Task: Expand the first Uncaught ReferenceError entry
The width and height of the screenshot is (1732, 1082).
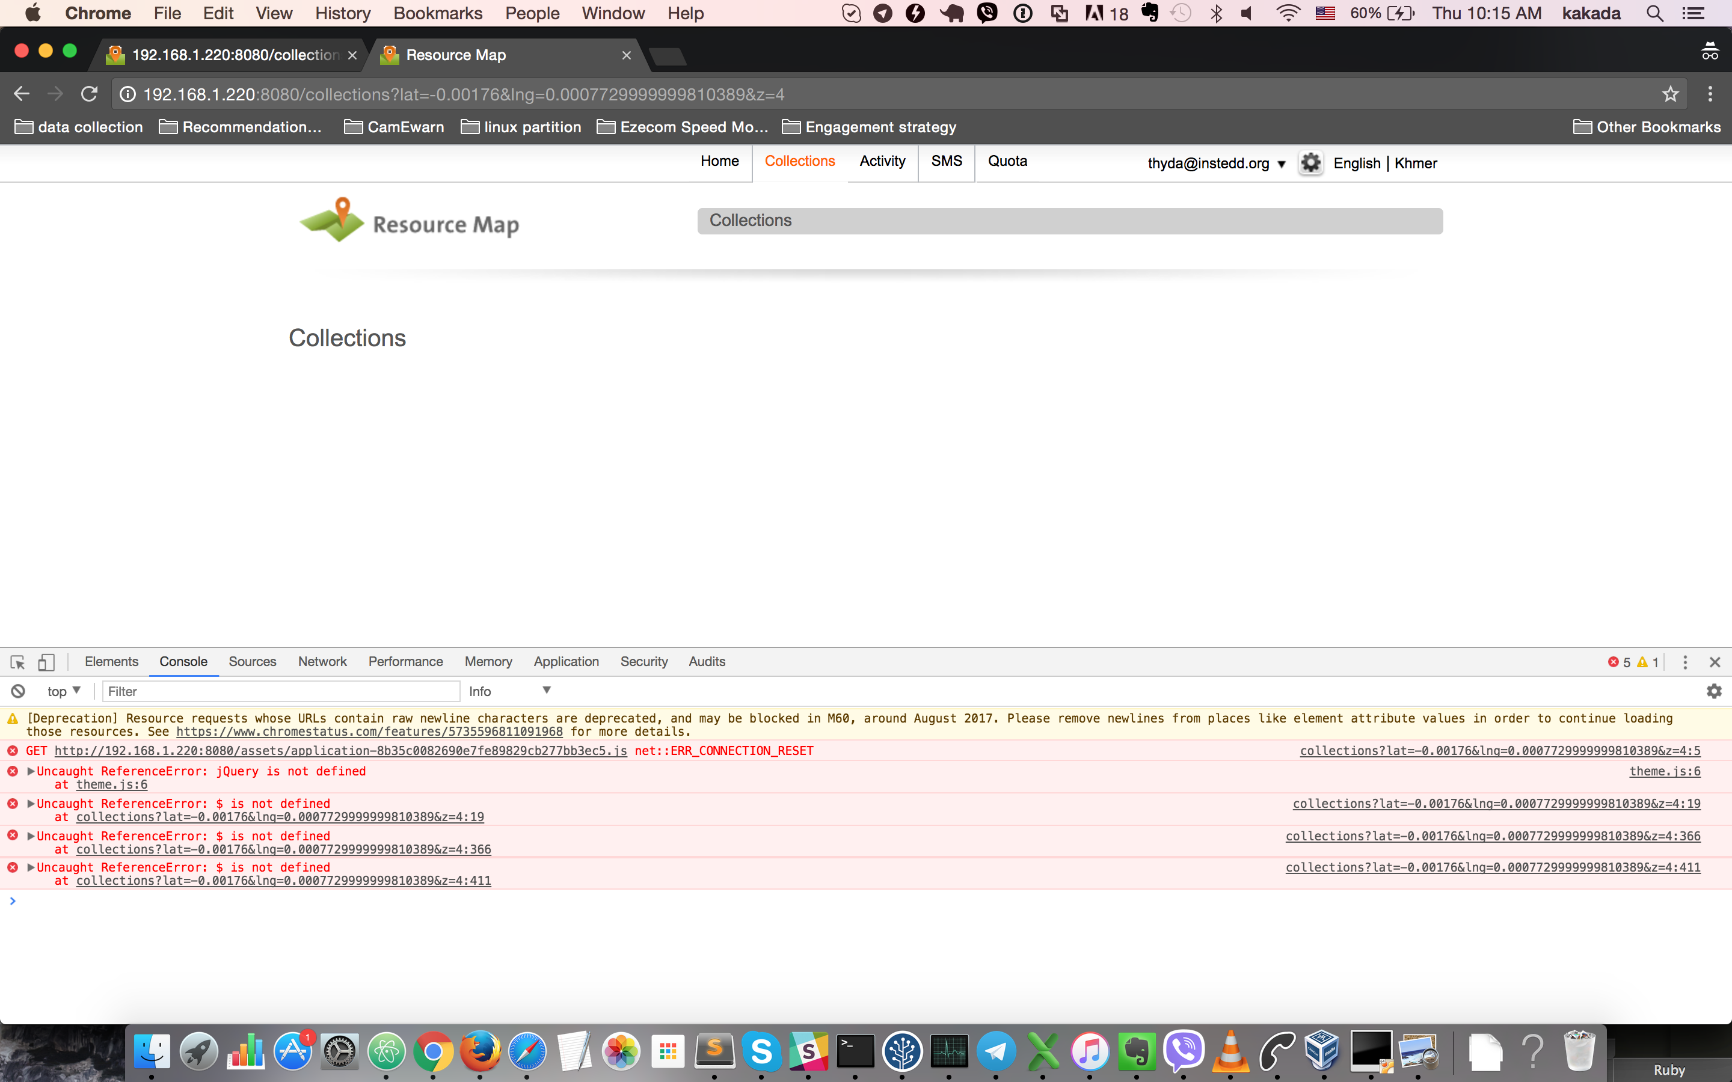Action: click(30, 771)
